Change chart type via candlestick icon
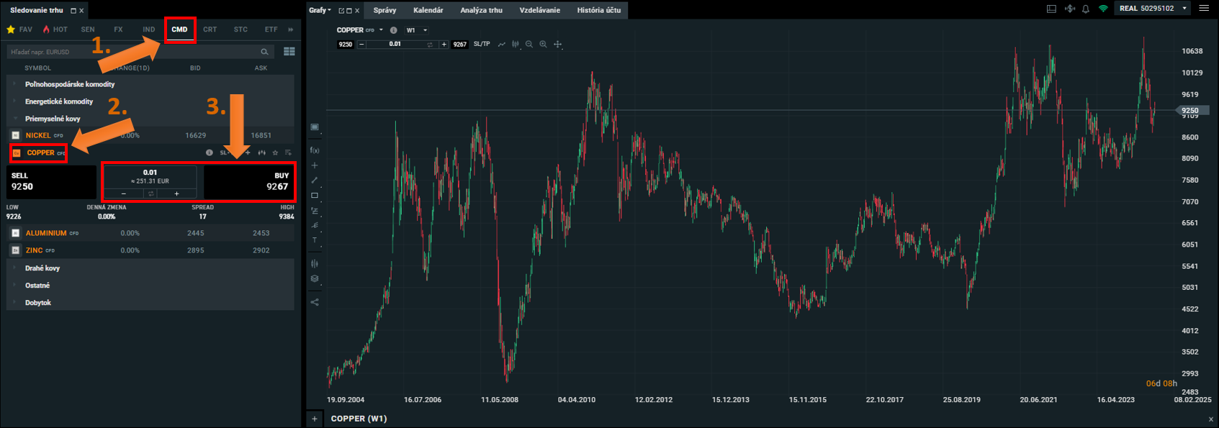Image resolution: width=1219 pixels, height=428 pixels. tap(515, 45)
